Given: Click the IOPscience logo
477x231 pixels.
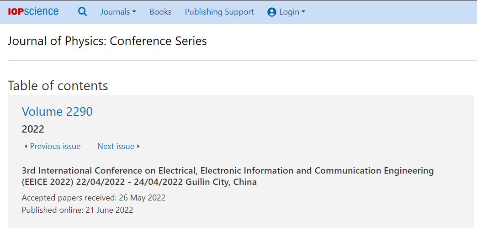Looking at the screenshot, I should point(33,12).
